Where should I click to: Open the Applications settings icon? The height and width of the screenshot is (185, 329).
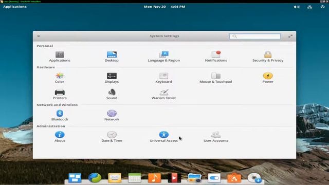(60, 57)
